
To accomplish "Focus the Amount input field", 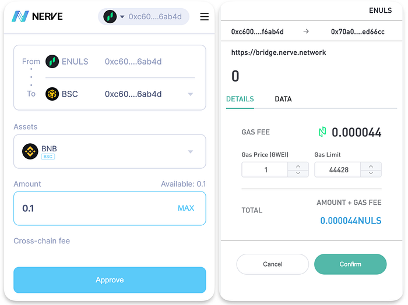I will pos(110,208).
